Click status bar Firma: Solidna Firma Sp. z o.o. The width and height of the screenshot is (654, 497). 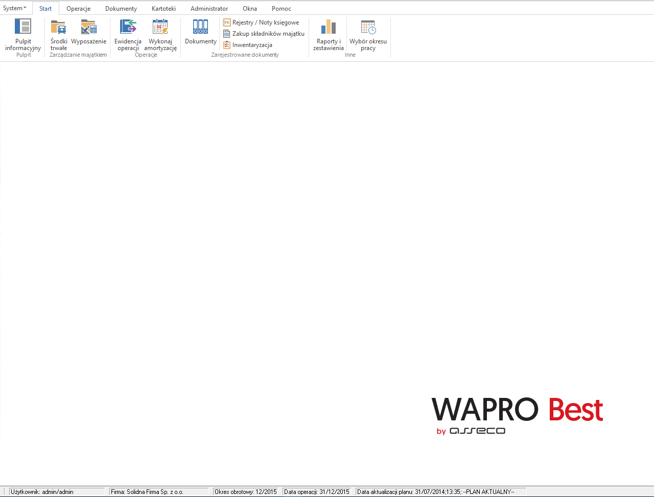(x=159, y=492)
